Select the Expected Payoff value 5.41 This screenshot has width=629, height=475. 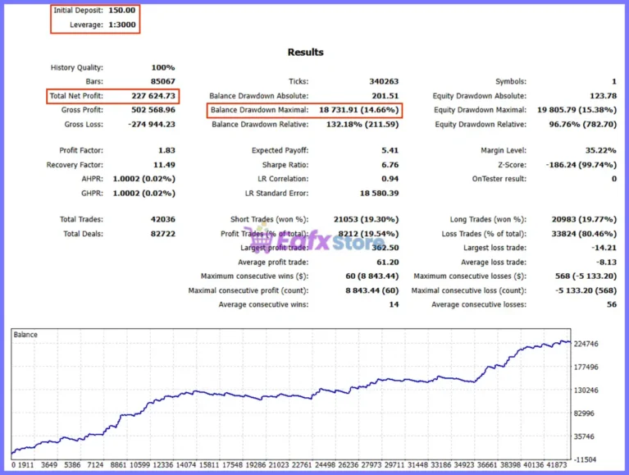[x=390, y=150]
